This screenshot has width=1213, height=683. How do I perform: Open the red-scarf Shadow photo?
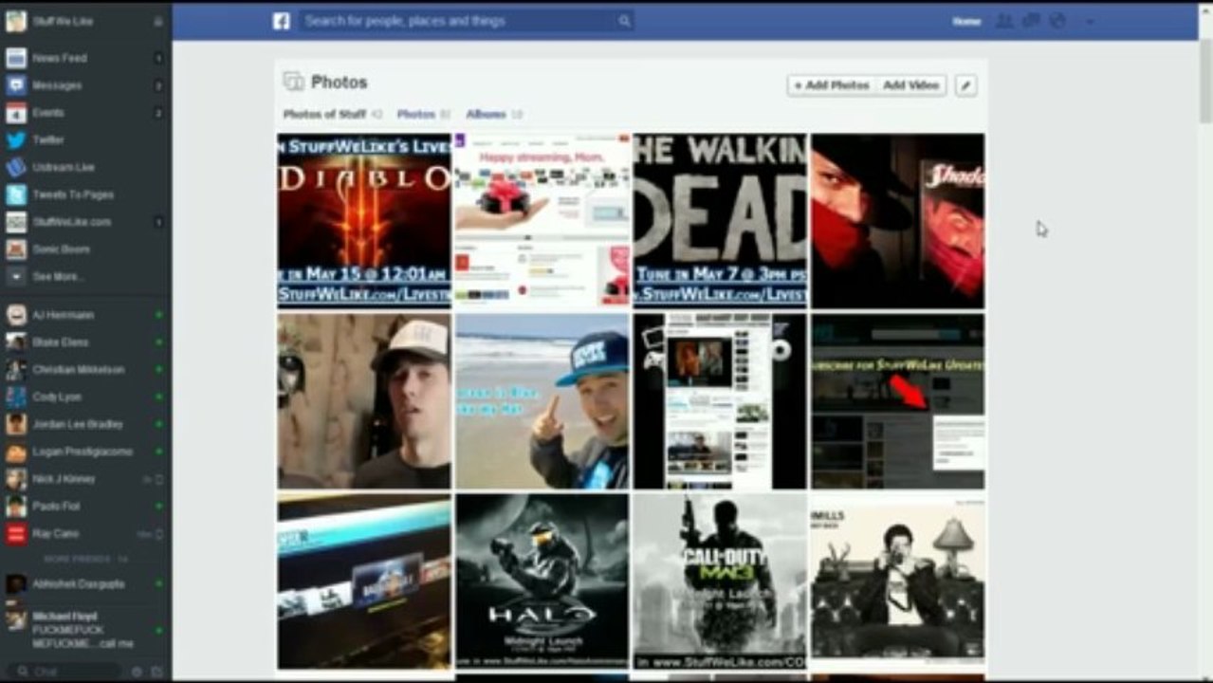click(x=898, y=221)
